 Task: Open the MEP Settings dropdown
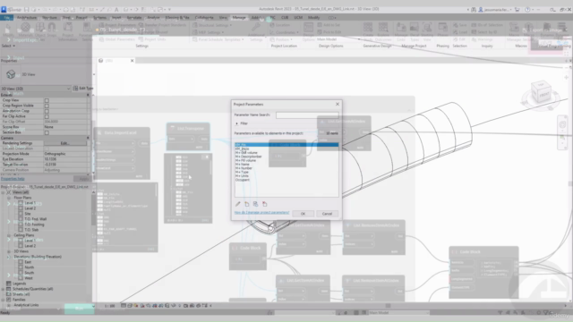tap(209, 32)
